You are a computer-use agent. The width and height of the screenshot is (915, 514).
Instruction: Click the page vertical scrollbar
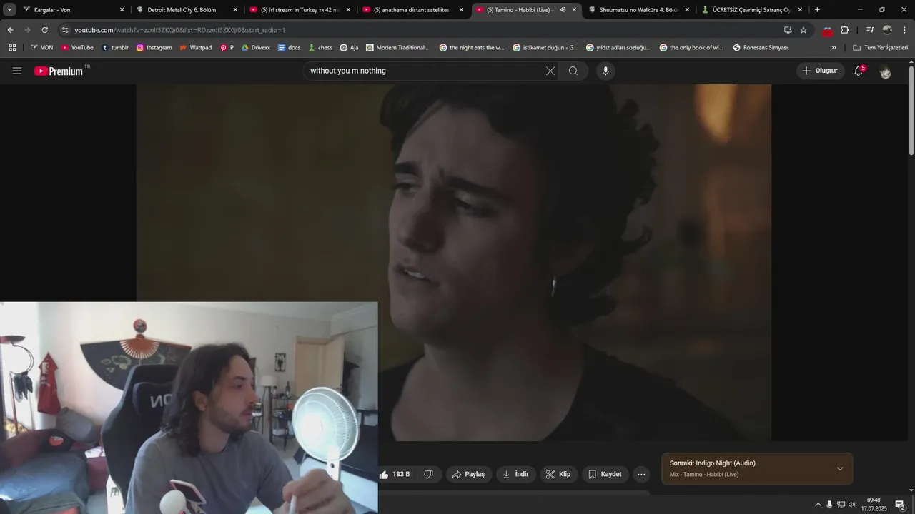click(911, 111)
